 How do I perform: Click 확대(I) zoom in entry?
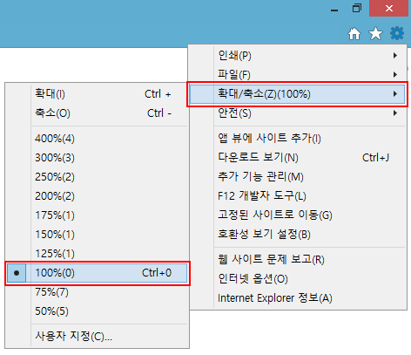pos(98,94)
